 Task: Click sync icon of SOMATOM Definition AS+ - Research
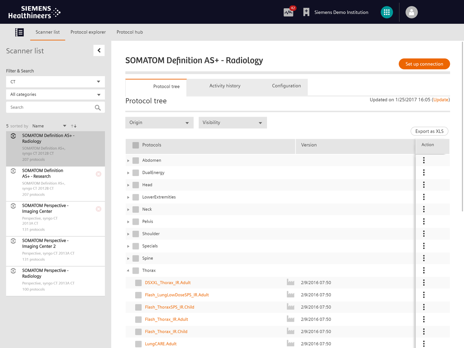point(13,171)
